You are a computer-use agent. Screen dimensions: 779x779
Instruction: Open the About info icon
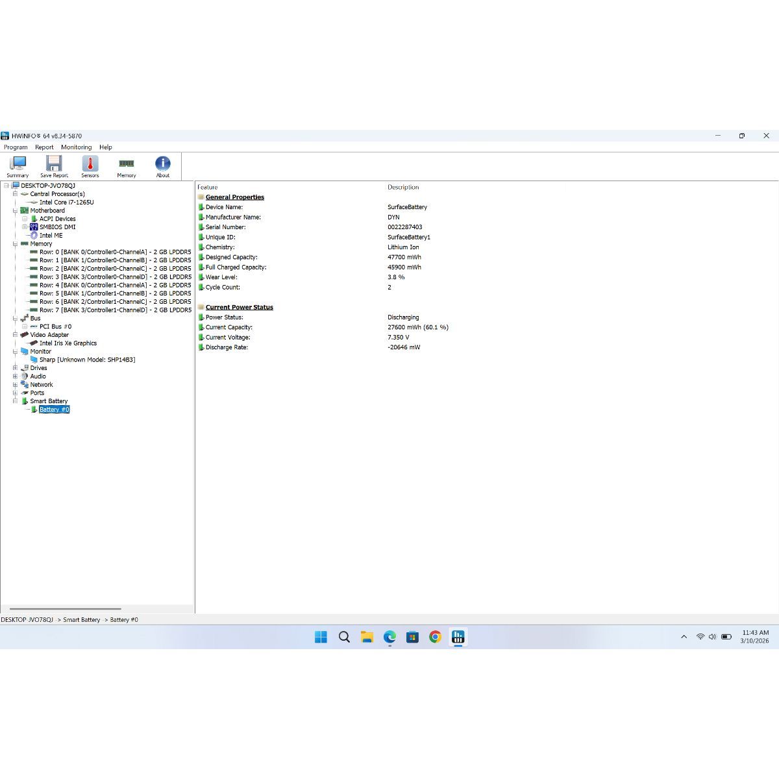click(163, 166)
